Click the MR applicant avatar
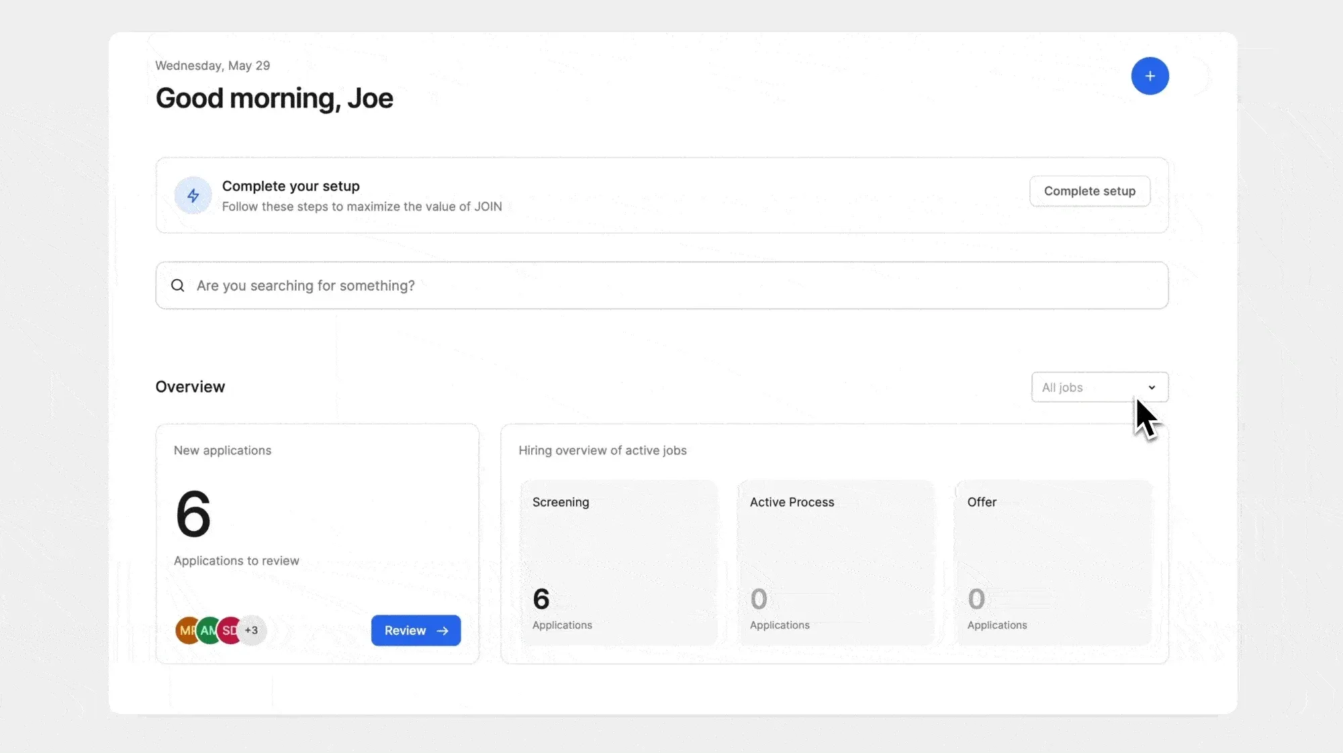This screenshot has height=753, width=1343. [187, 630]
